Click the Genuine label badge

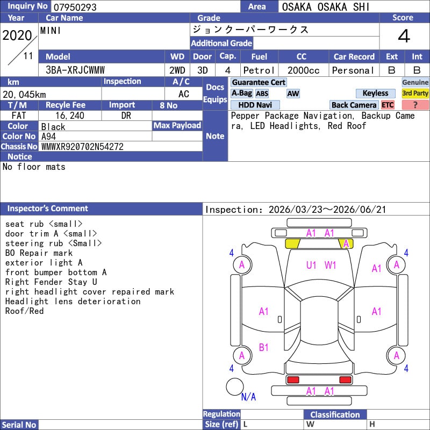pyautogui.click(x=415, y=82)
